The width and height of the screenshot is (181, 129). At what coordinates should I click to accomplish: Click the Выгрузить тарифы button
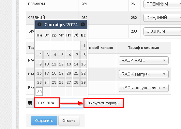[x=103, y=103]
